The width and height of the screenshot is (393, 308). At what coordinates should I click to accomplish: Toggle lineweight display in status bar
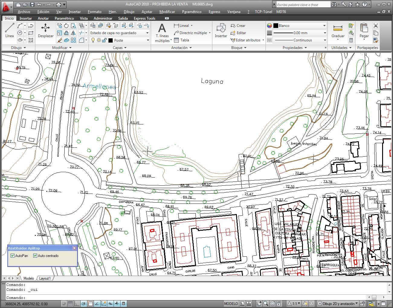tap(117, 303)
